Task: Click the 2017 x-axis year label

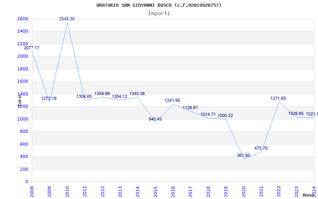Action: [x=191, y=191]
